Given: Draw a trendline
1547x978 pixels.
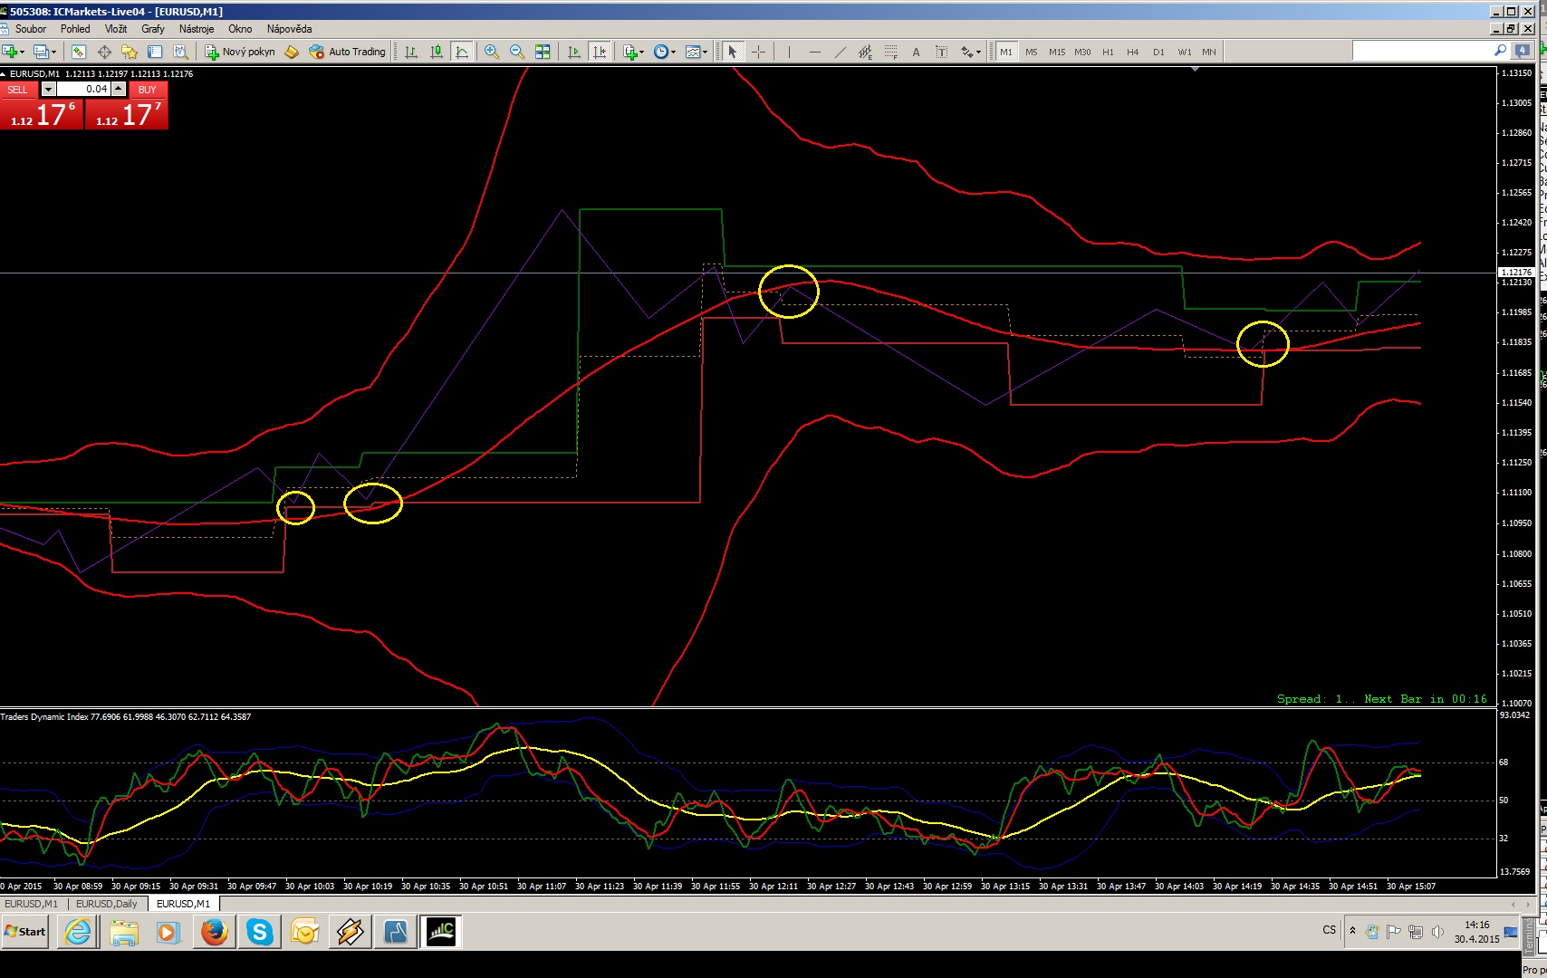Looking at the screenshot, I should pyautogui.click(x=840, y=52).
